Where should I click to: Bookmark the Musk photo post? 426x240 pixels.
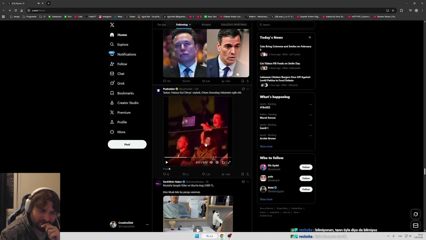tap(243, 81)
